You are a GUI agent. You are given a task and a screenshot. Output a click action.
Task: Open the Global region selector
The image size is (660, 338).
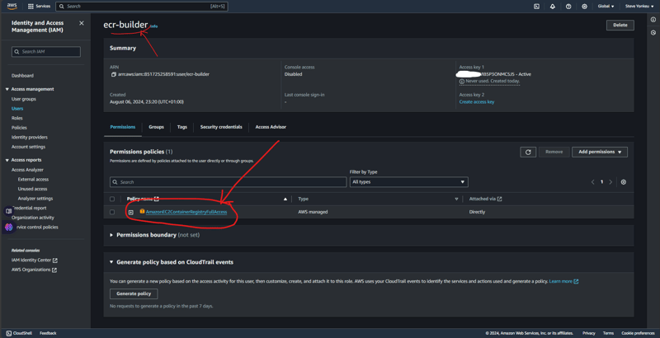tap(606, 7)
